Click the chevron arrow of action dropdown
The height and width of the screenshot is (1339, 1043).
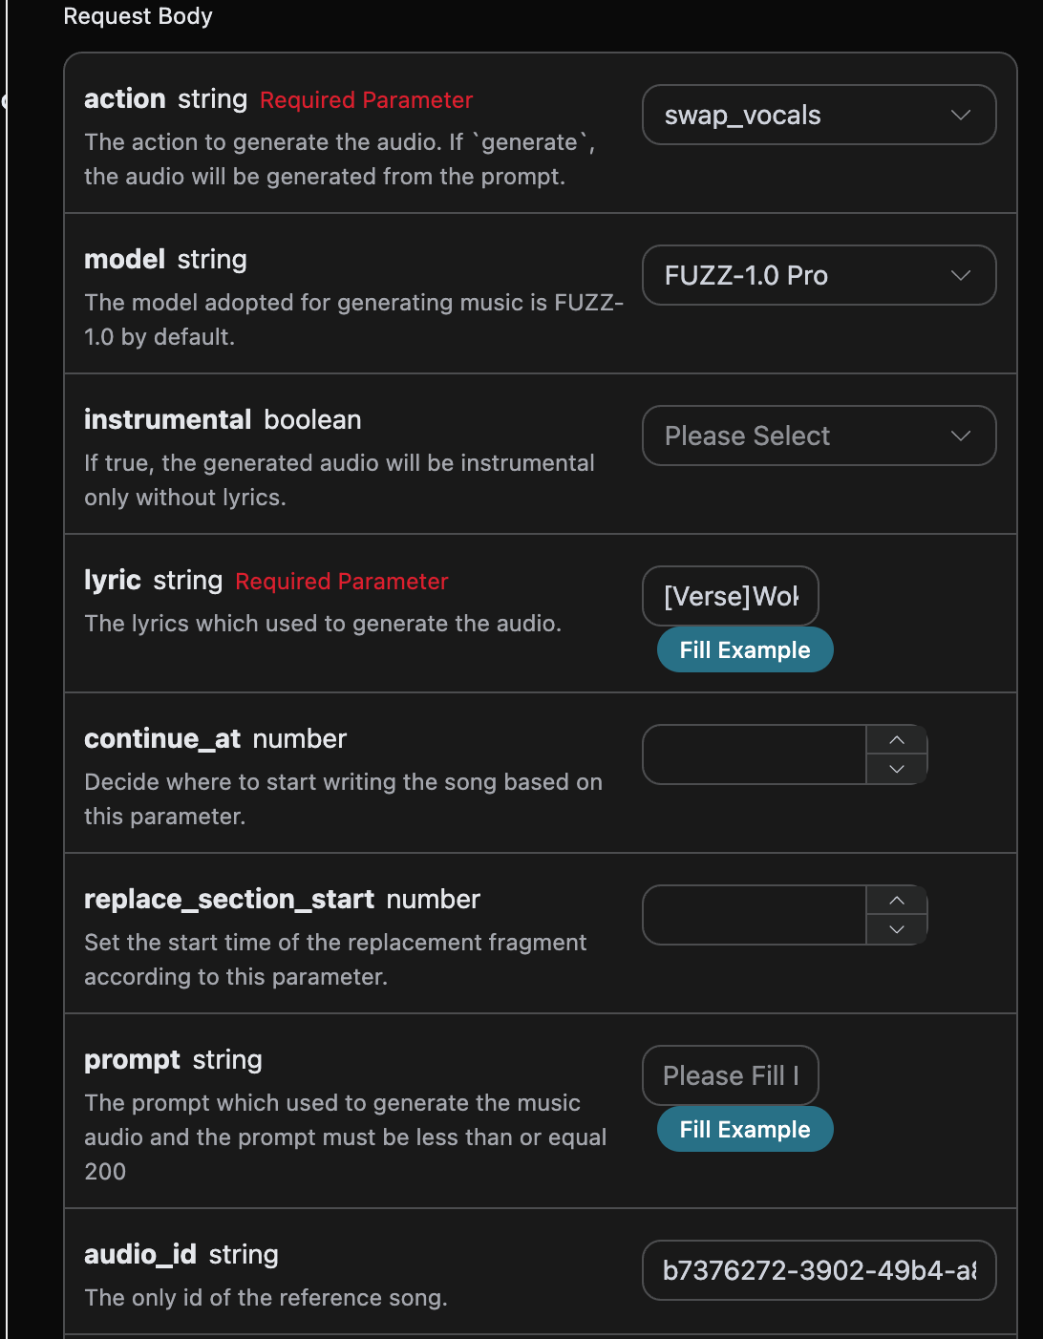961,115
